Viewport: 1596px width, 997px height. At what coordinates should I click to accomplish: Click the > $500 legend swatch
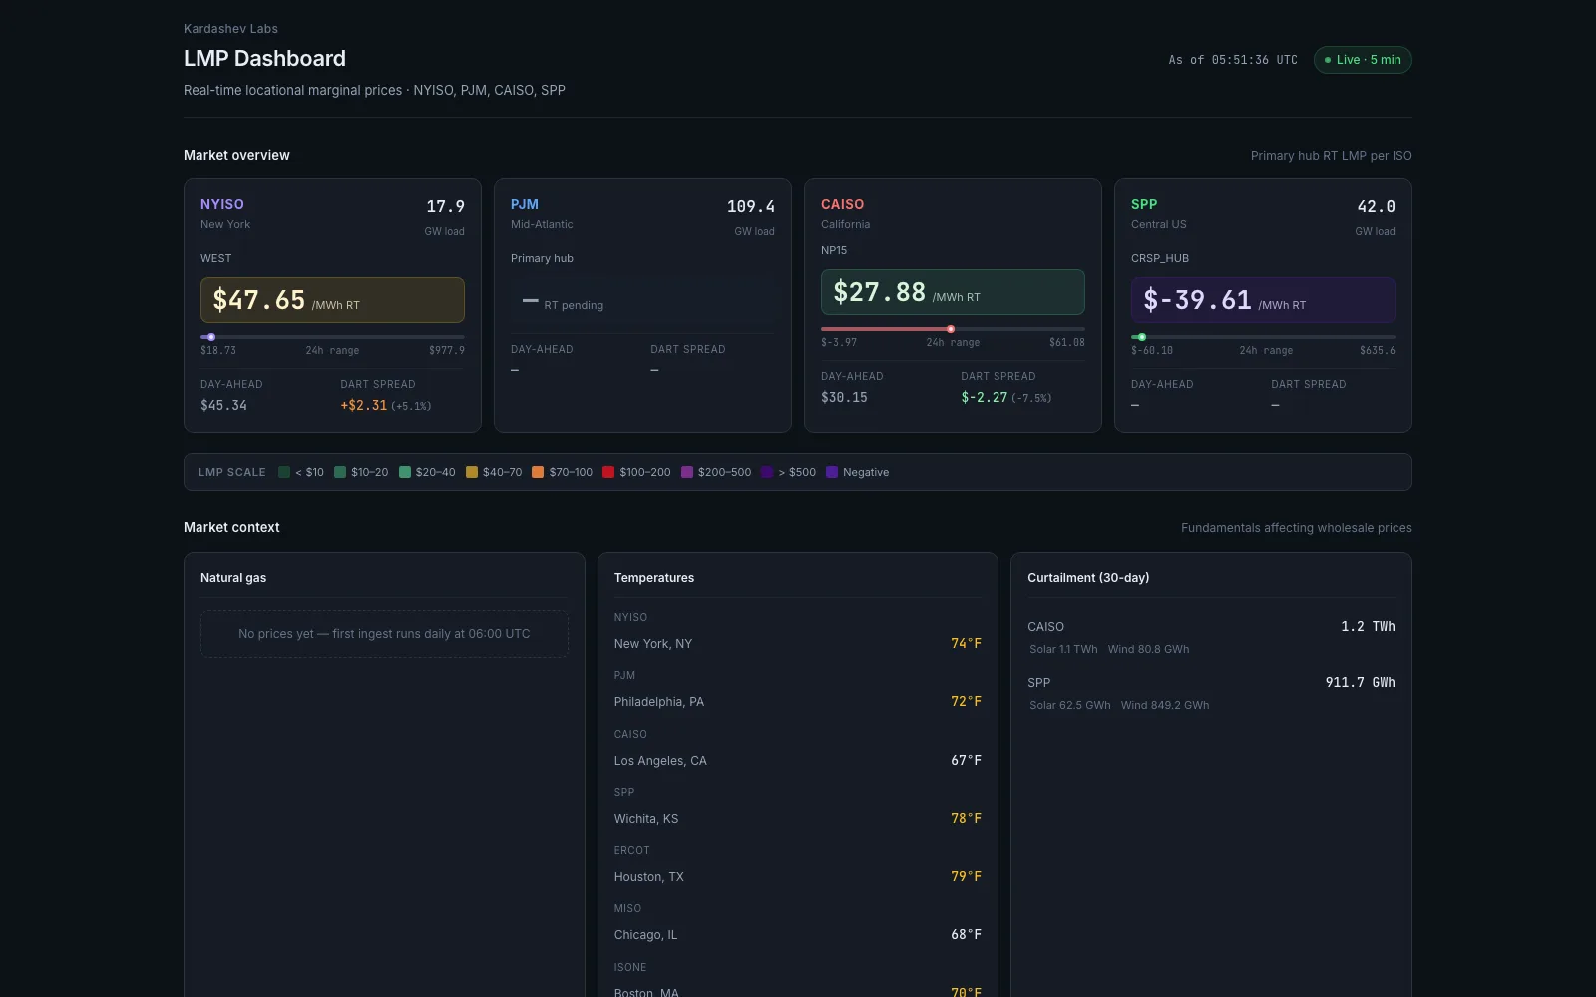767,472
